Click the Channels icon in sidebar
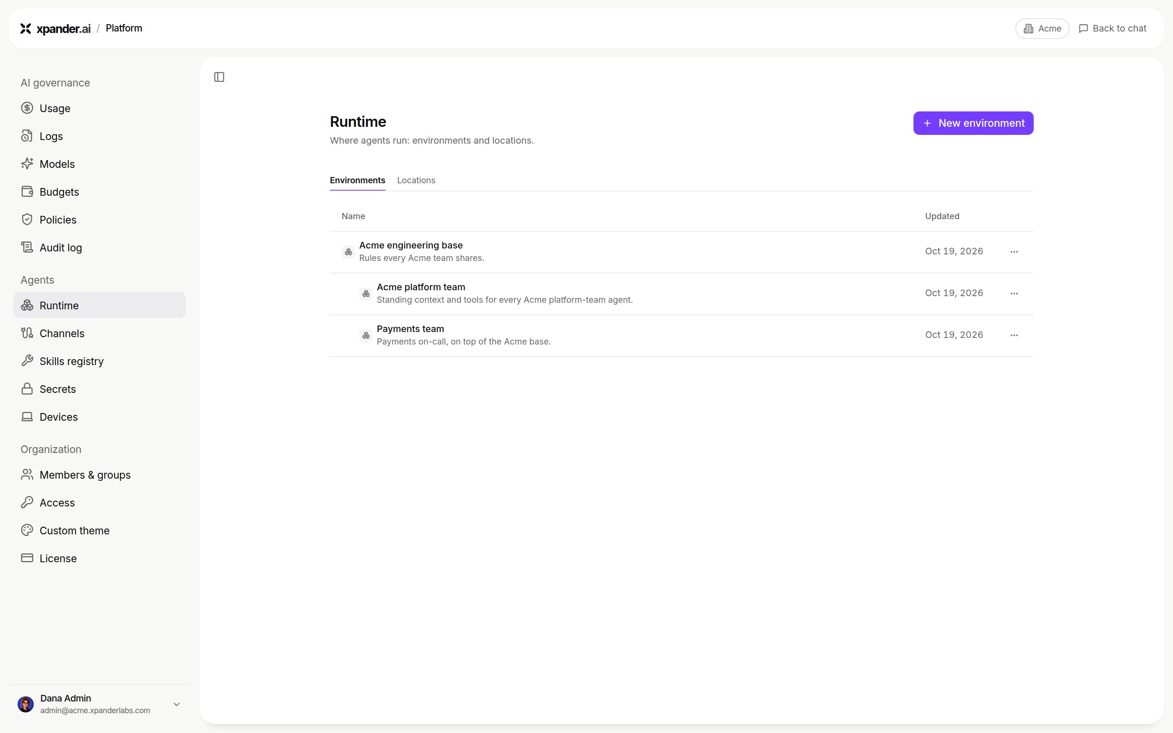This screenshot has width=1173, height=733. coord(27,333)
